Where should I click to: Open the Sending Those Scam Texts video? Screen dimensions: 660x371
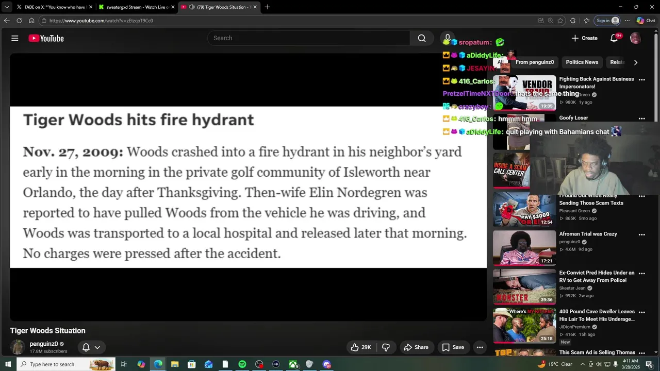[x=591, y=199]
